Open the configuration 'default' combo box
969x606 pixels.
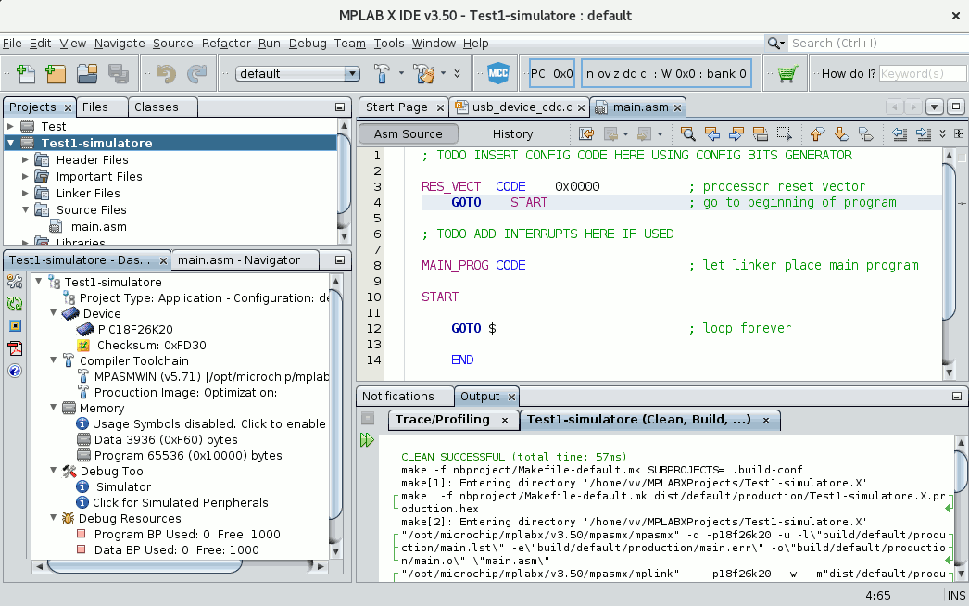coord(297,73)
